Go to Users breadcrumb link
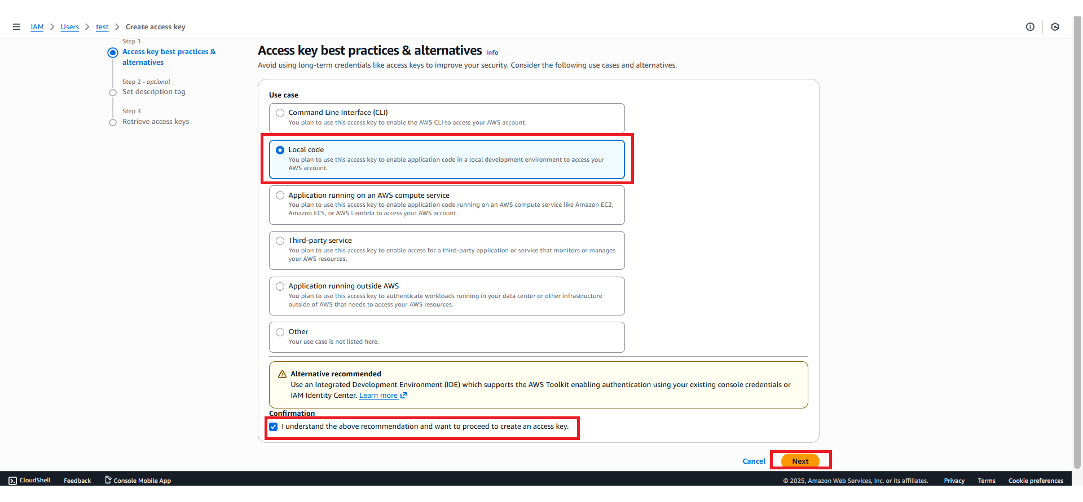 click(70, 27)
